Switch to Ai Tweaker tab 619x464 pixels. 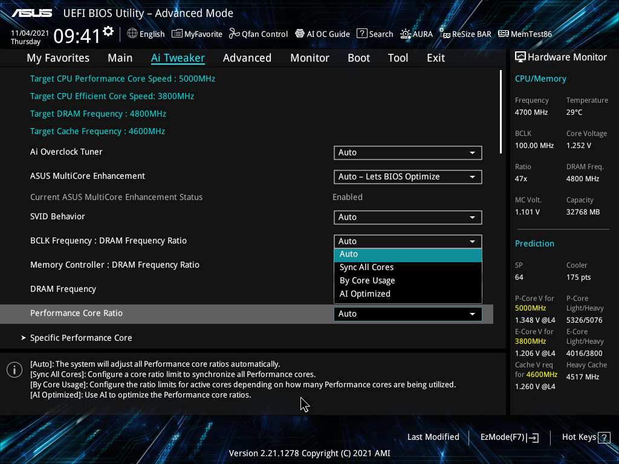click(x=178, y=58)
